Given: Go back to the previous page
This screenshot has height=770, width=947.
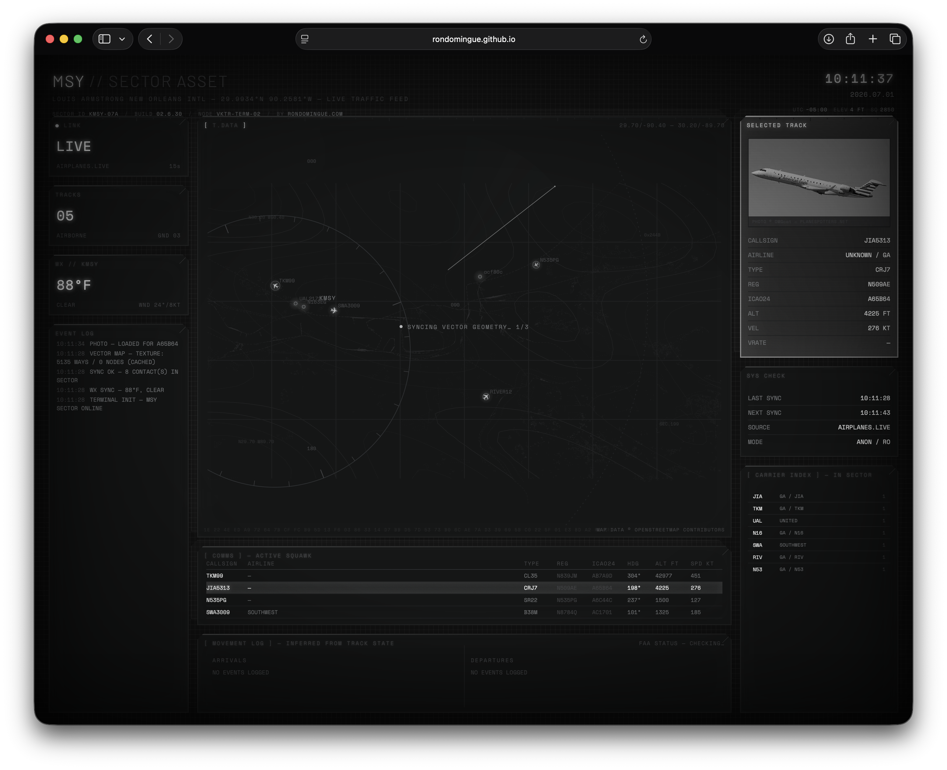Looking at the screenshot, I should point(150,39).
